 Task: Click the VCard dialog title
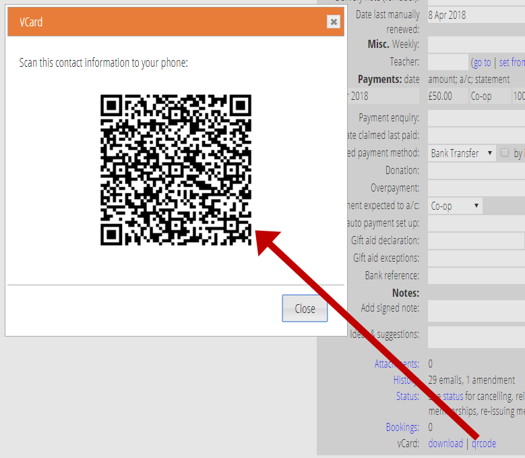point(31,22)
